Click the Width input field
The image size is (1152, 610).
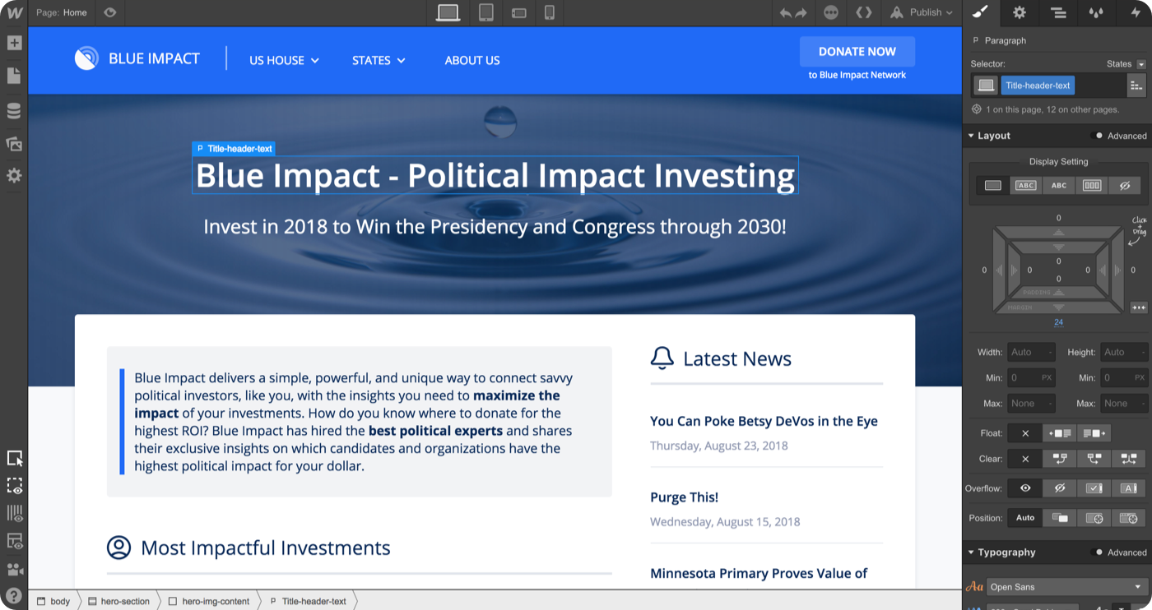pyautogui.click(x=1032, y=353)
